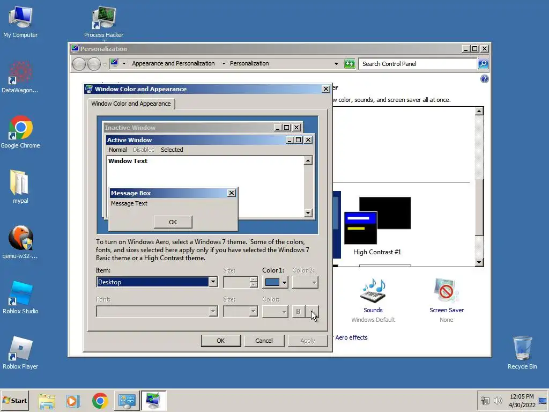Select the Roblox Studio desktop shortcut
Image resolution: width=549 pixels, height=412 pixels.
(20, 298)
